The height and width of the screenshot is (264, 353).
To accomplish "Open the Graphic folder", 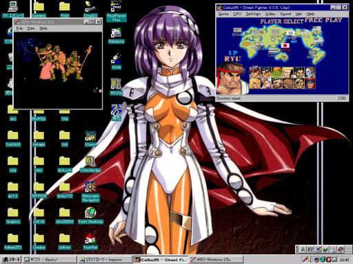I will 13,216.
